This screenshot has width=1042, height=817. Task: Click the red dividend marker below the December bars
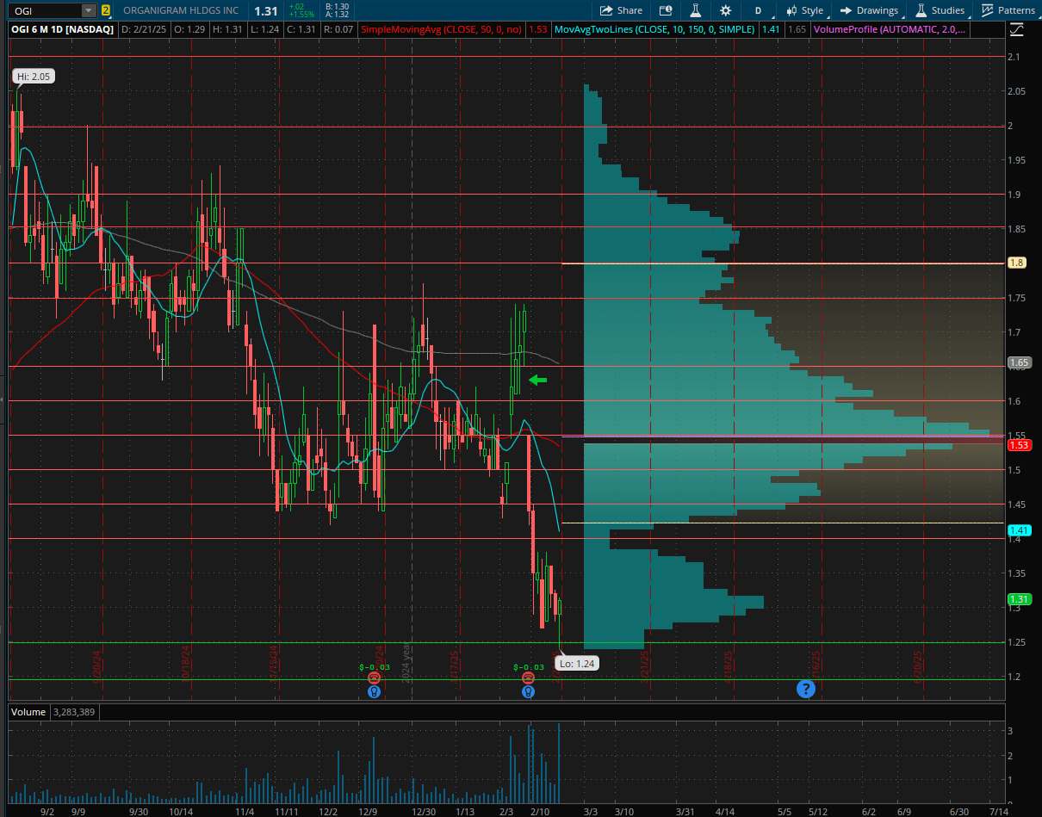click(374, 678)
